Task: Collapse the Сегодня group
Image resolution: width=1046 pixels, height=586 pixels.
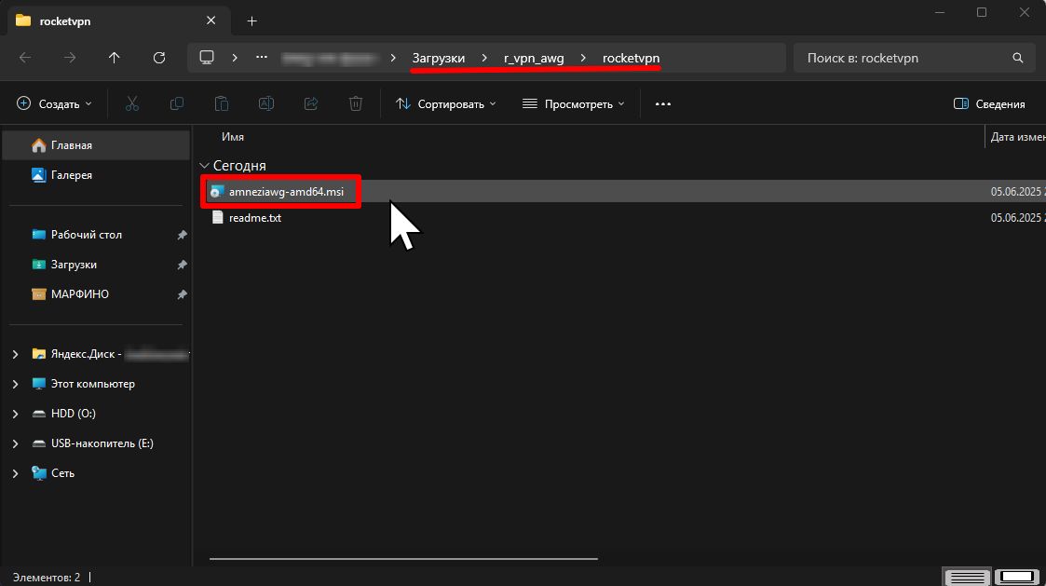Action: (204, 166)
